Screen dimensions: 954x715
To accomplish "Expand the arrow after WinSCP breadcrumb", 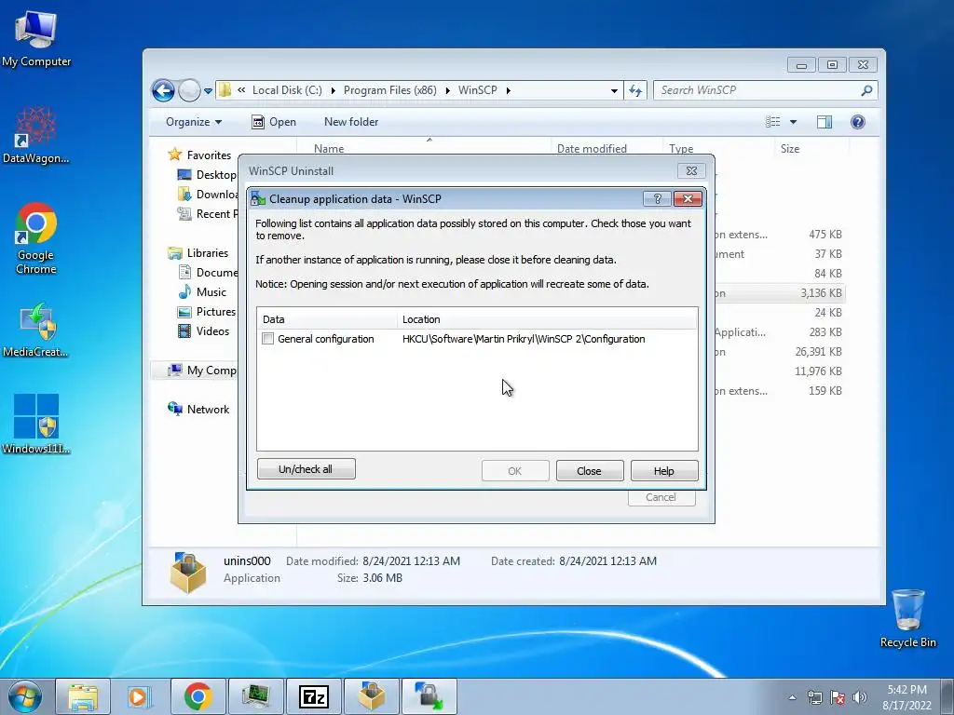I will 508,90.
